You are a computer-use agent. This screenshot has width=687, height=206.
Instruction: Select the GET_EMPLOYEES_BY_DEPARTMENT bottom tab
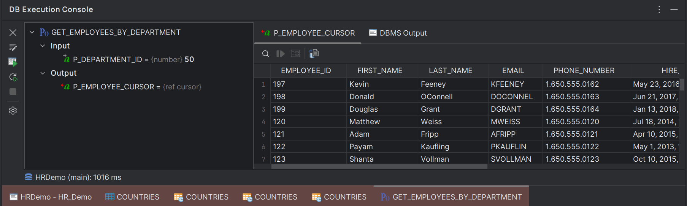point(451,197)
